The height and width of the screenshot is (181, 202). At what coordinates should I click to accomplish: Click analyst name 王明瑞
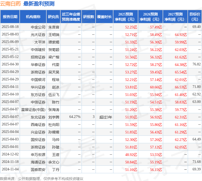[x=54, y=35]
